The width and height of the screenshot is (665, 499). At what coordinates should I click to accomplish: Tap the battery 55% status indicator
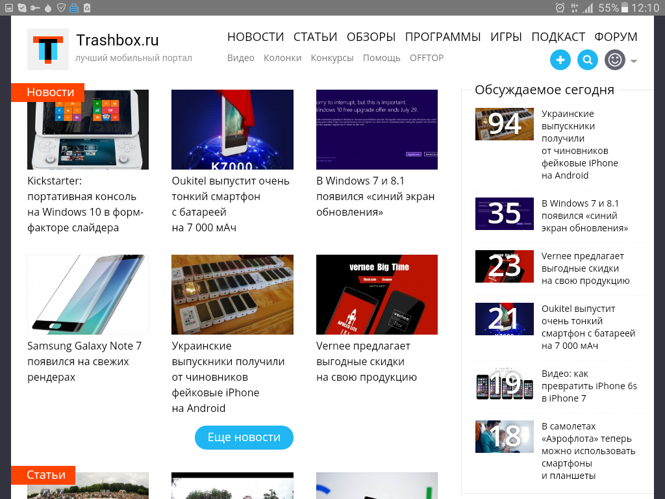coord(613,8)
